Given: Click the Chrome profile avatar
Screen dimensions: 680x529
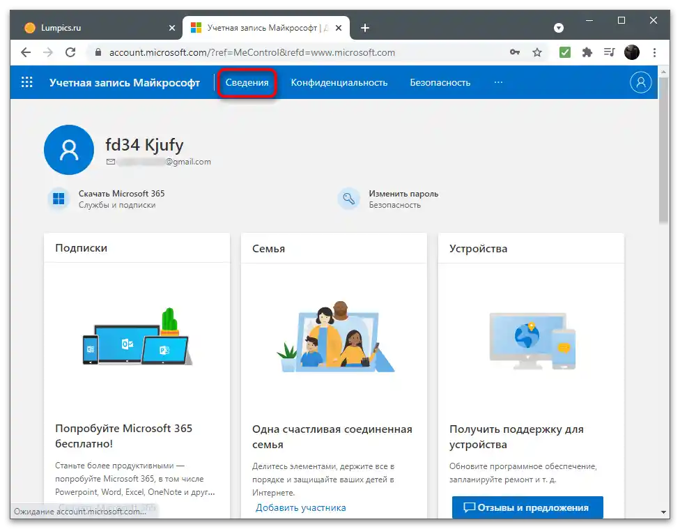Looking at the screenshot, I should tap(632, 52).
